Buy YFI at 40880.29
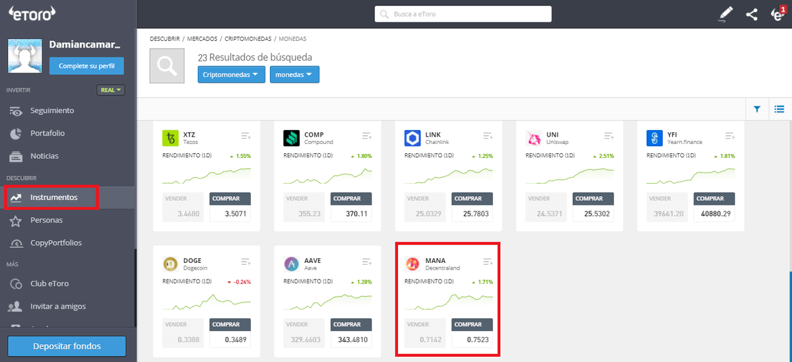Screen dimensions: 792x362 pyautogui.click(x=715, y=207)
